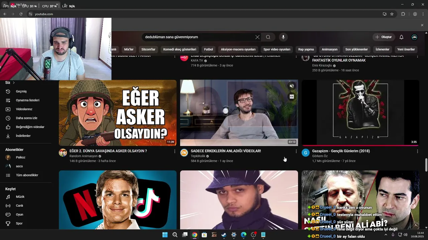The width and height of the screenshot is (428, 240).
Task: Click the youtube.com address bar
Action: pos(204,14)
